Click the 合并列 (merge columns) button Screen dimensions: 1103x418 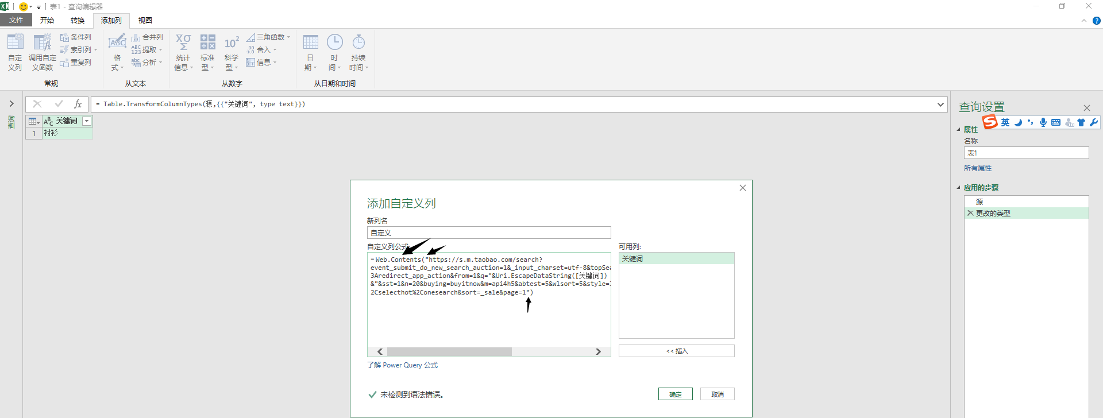(x=148, y=37)
